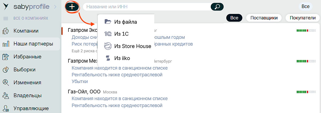Click the Избранные notepad icon
Screen dimensions: 321x113
(6, 57)
